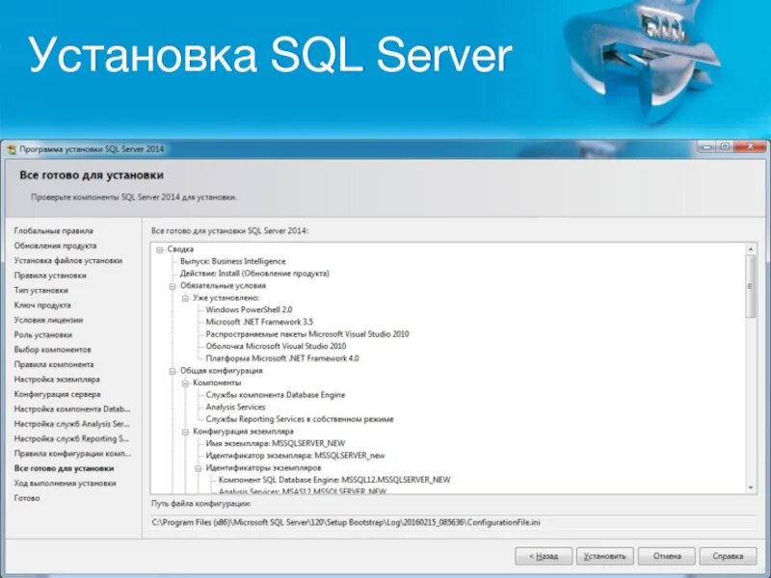Select Оболочка Microsoft Visual Studio 2010 row
The width and height of the screenshot is (771, 578).
click(276, 347)
